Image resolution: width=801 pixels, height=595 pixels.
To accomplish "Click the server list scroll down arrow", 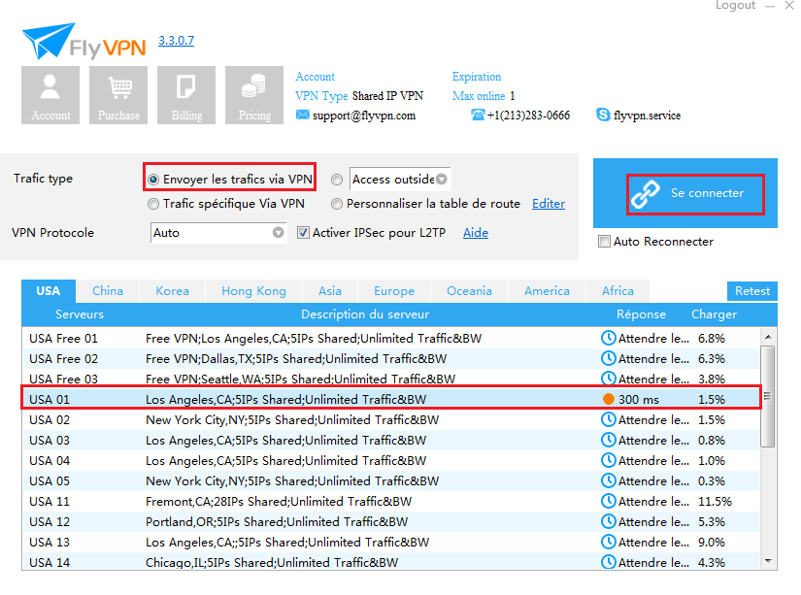I will 768,561.
